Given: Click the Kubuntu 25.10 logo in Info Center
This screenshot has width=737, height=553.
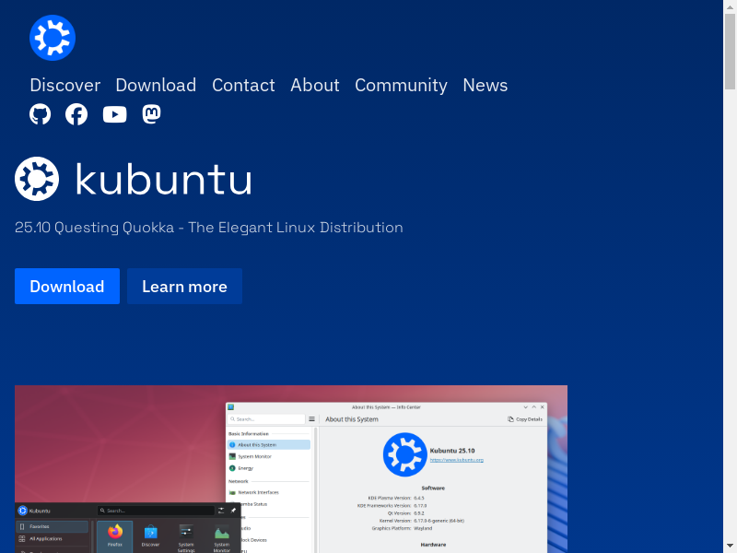Looking at the screenshot, I should (404, 453).
